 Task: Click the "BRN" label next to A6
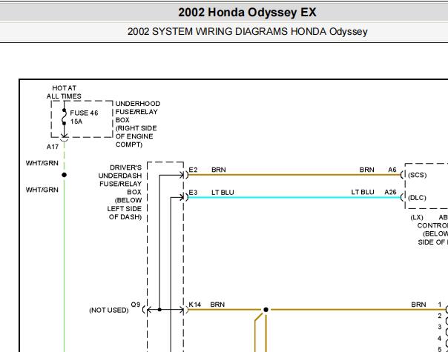click(x=367, y=170)
